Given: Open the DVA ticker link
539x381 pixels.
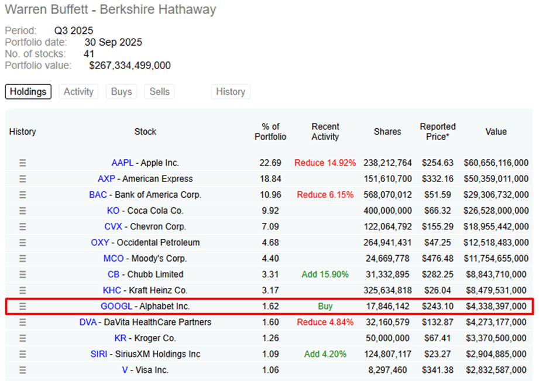Looking at the screenshot, I should click(x=88, y=322).
